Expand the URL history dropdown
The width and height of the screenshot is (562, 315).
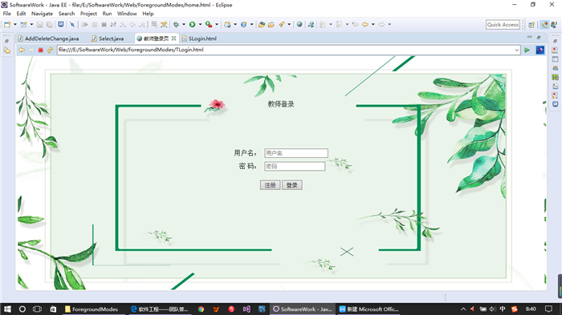[x=517, y=50]
